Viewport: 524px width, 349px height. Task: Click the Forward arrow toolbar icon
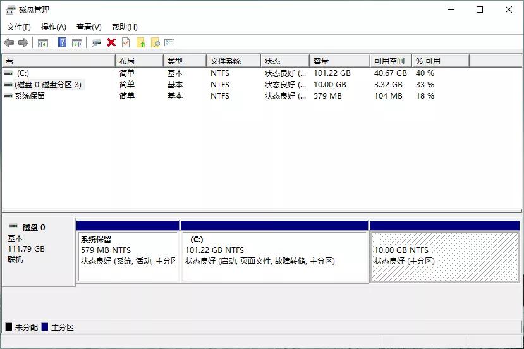23,42
